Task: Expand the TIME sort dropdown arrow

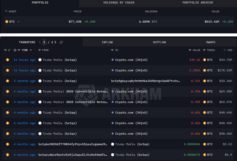Action: pyautogui.click(x=31, y=50)
